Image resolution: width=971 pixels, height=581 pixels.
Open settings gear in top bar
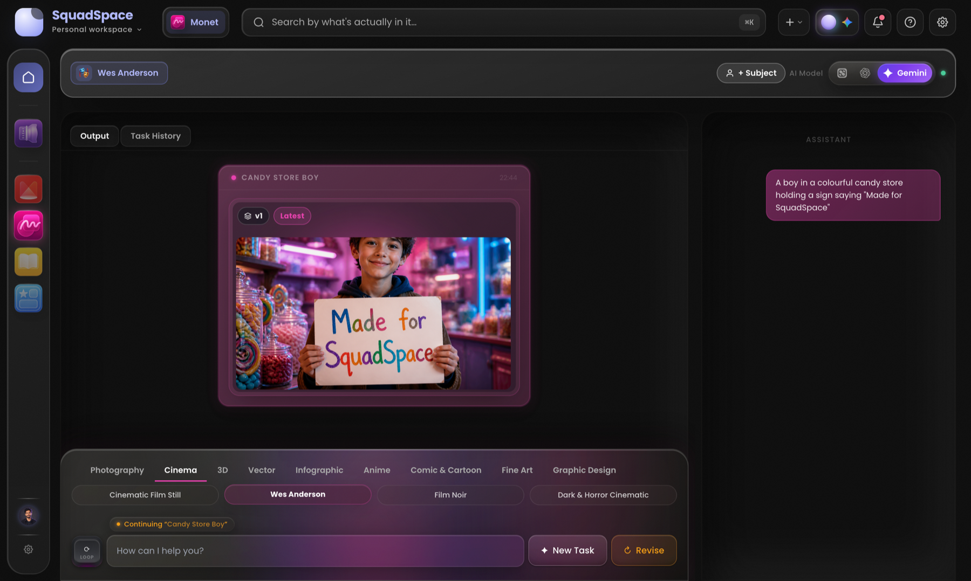pos(942,22)
